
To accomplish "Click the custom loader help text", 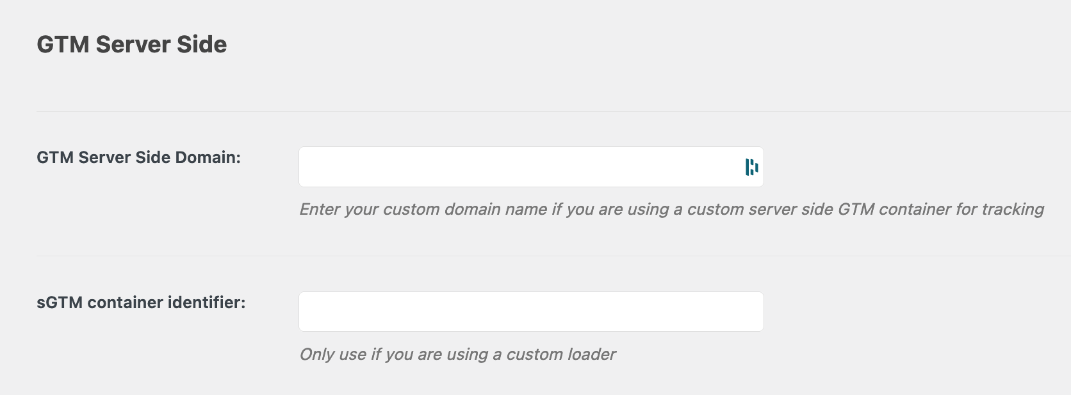I will [457, 355].
